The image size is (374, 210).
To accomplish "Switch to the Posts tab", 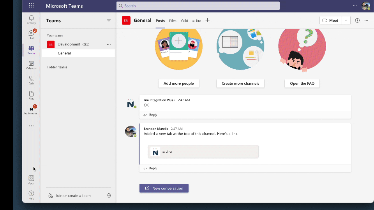I will [160, 21].
